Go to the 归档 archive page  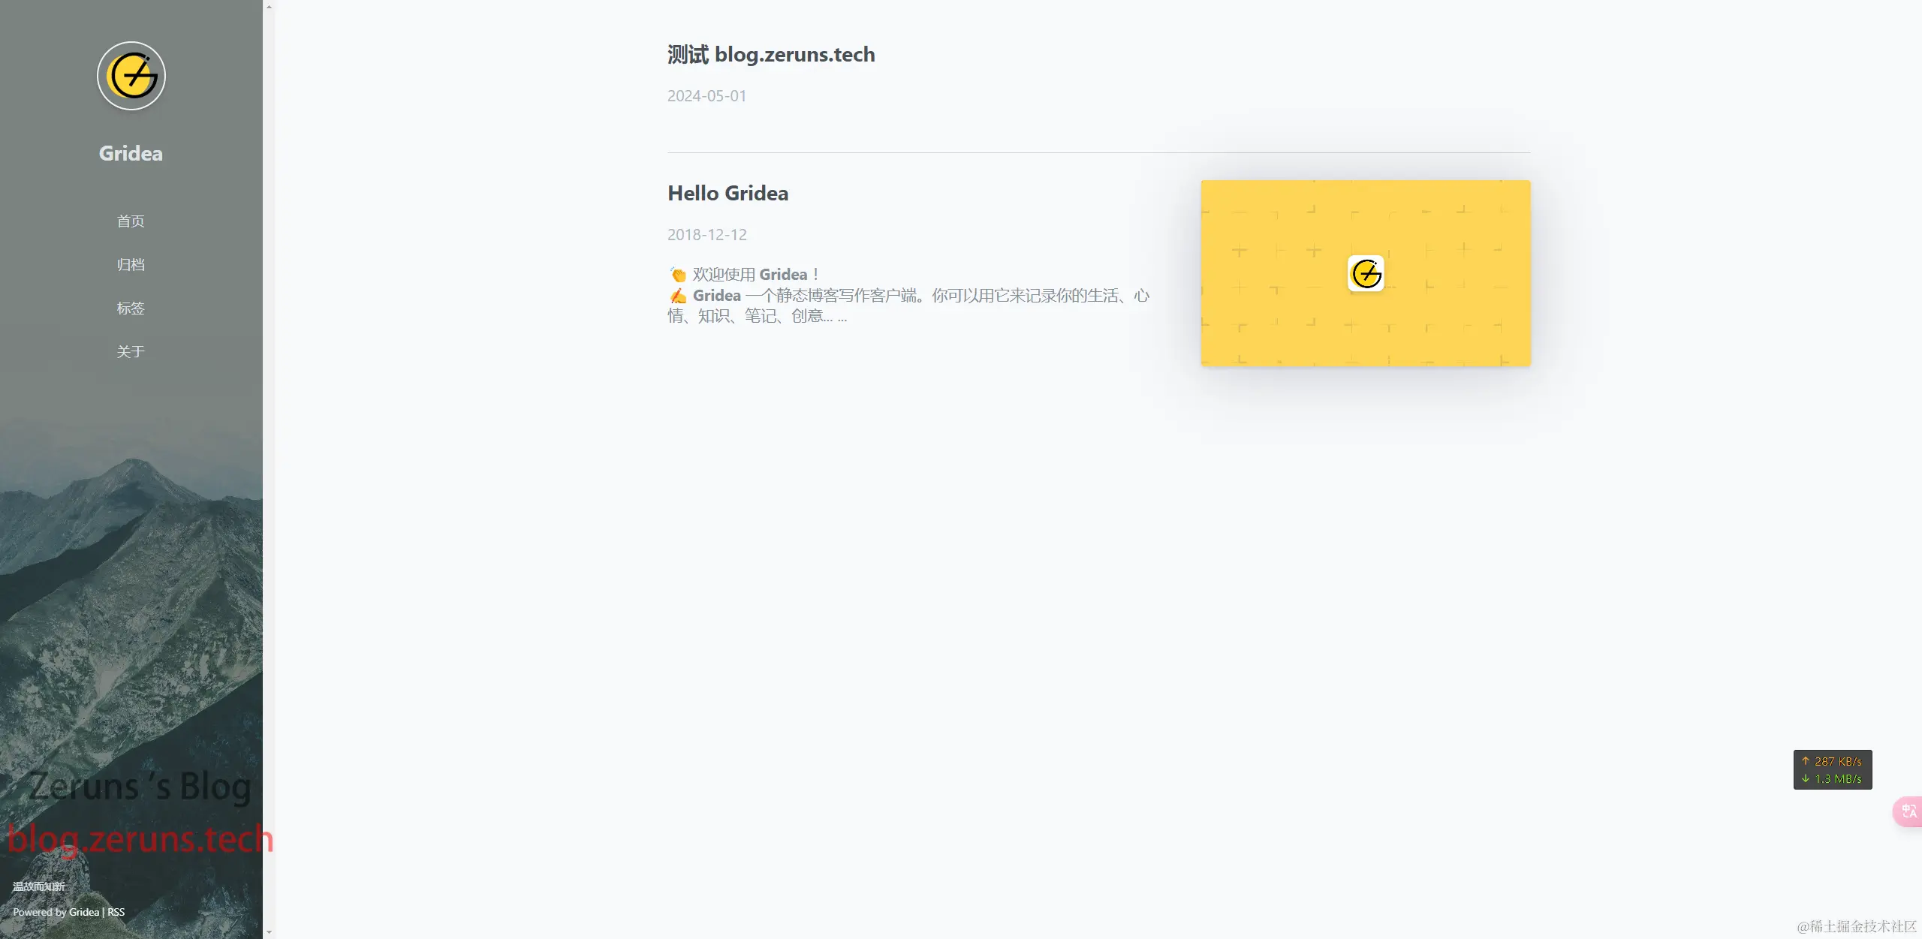point(131,265)
